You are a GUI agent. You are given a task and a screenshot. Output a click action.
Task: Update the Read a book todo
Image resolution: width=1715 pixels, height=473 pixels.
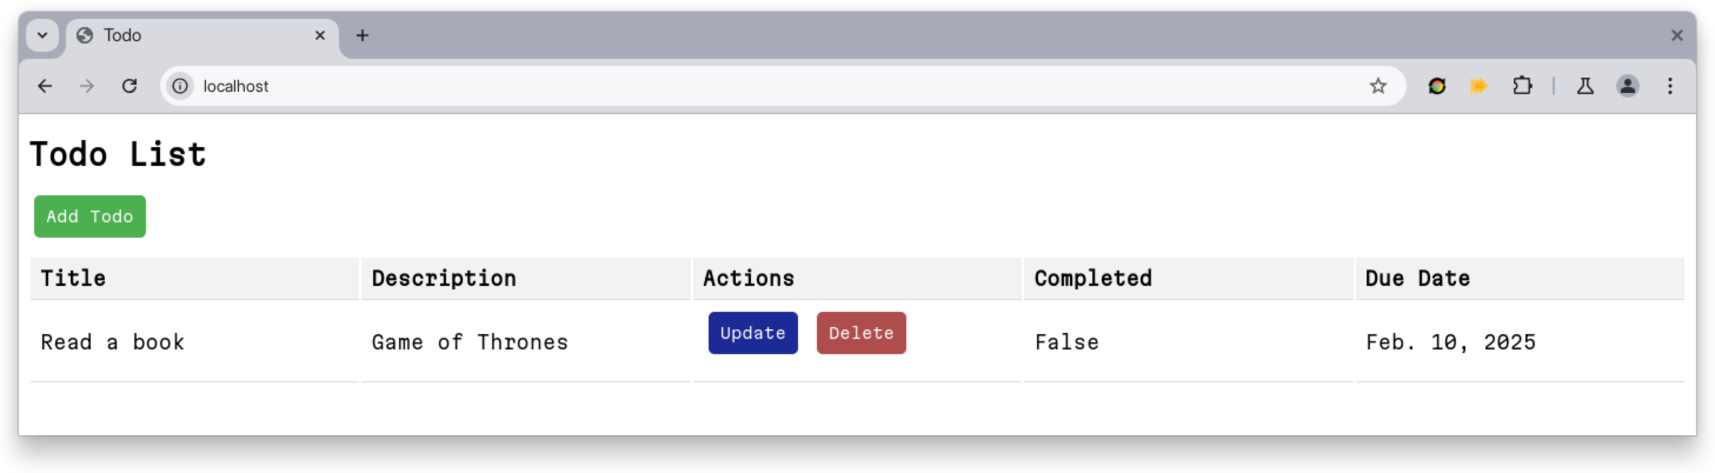click(752, 332)
